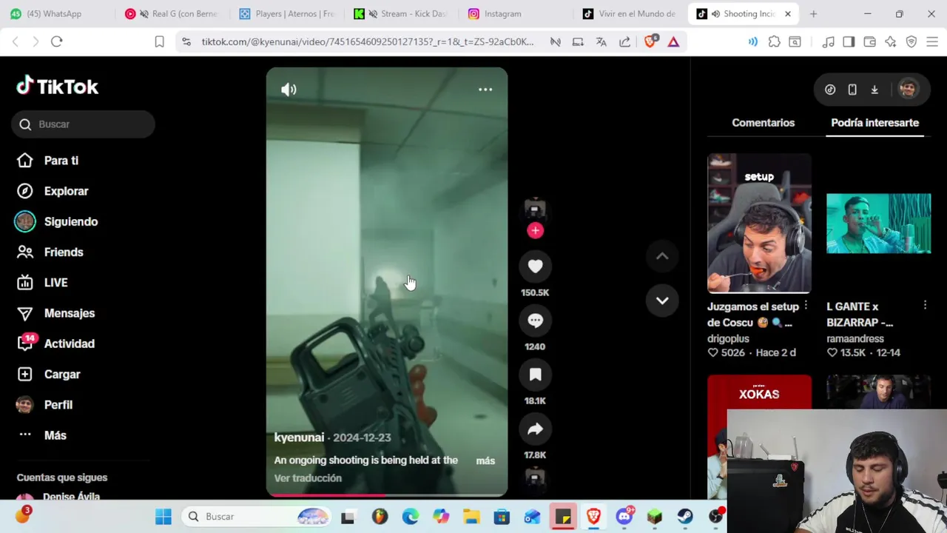This screenshot has height=533, width=947.
Task: Click the address bar URL
Action: (x=367, y=42)
